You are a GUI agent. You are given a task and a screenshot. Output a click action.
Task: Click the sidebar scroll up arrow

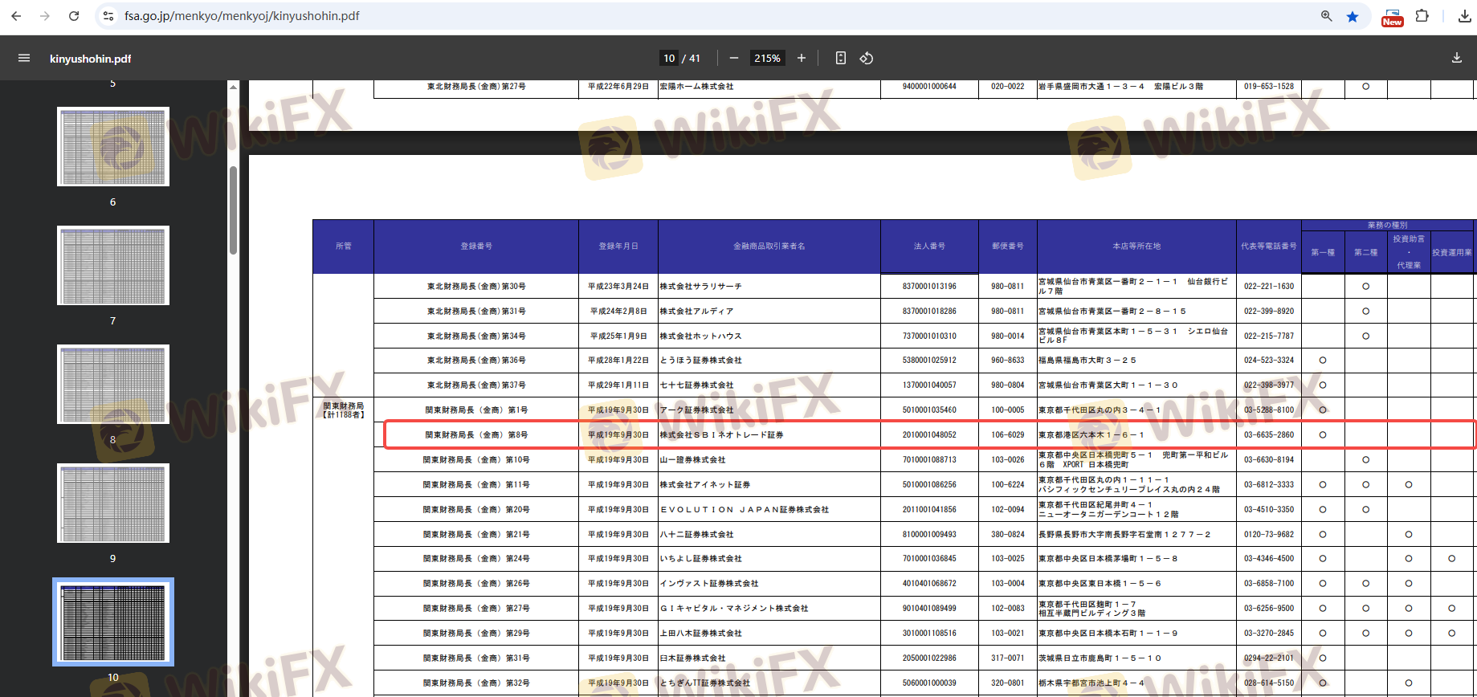233,87
